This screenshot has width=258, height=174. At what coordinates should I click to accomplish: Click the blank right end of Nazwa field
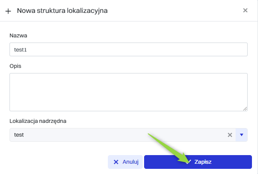tap(230, 49)
